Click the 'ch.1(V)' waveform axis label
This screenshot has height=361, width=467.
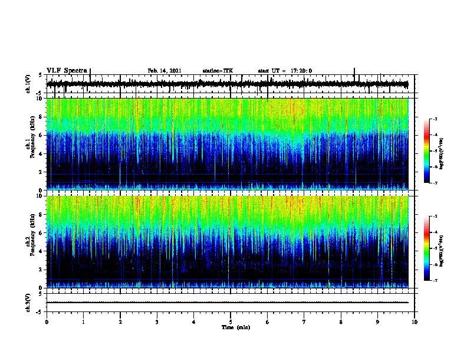[x=28, y=84]
